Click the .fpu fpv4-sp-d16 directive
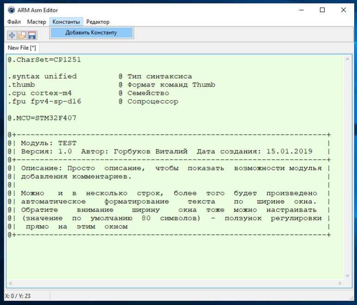 click(x=44, y=101)
